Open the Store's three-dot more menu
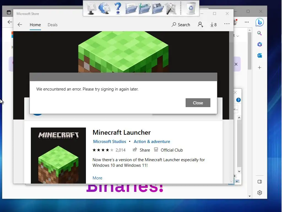The image size is (282, 212). coord(227,24)
